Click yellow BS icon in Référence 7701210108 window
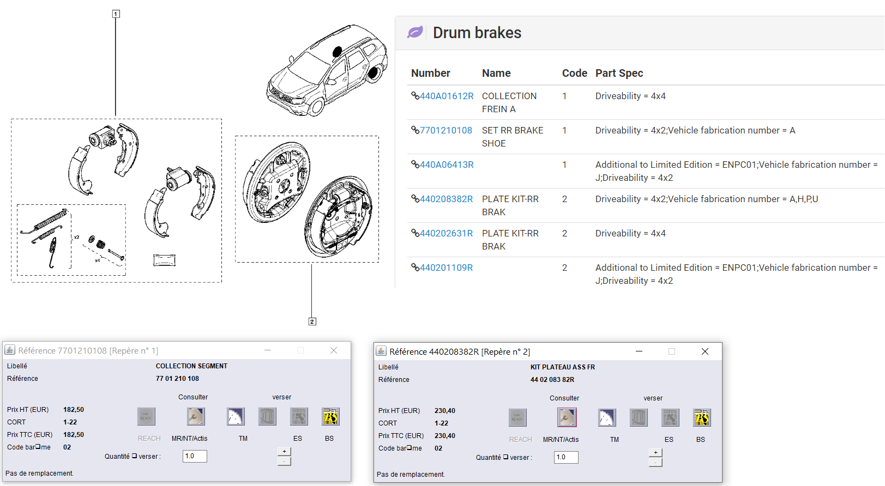This screenshot has height=486, width=885. pos(330,417)
